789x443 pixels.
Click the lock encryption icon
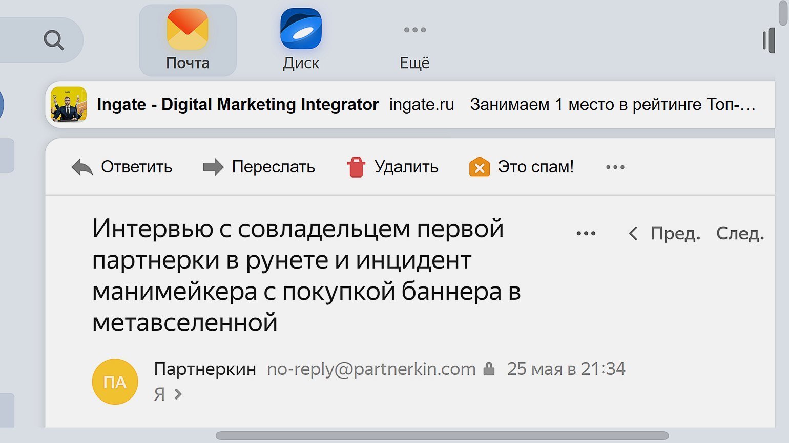point(489,369)
